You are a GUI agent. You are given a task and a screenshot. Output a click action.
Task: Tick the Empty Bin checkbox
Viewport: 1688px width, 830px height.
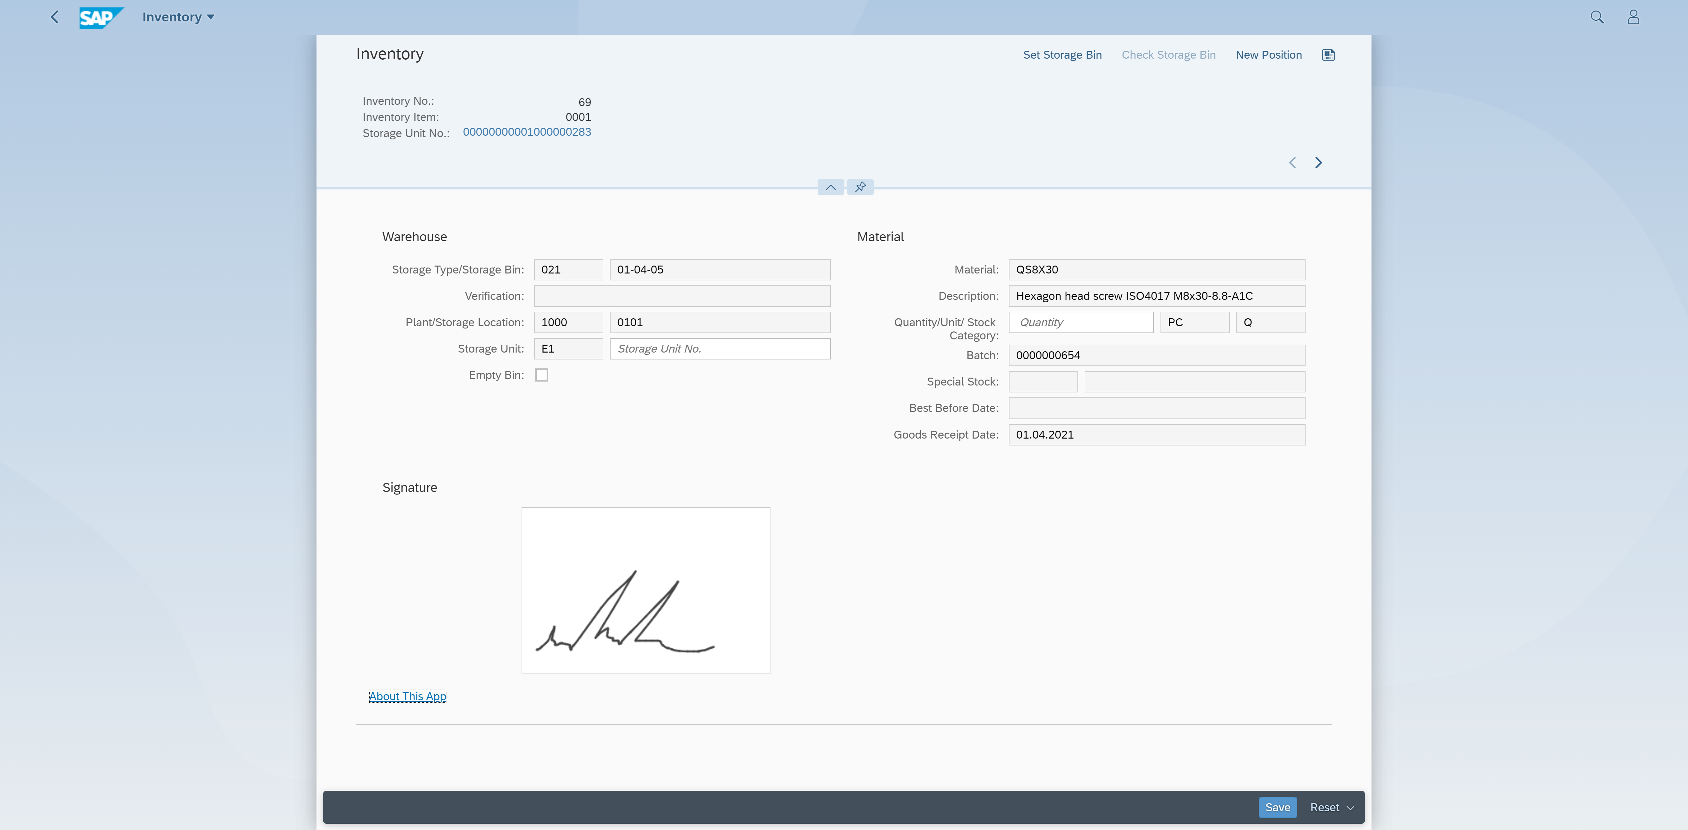tap(542, 375)
